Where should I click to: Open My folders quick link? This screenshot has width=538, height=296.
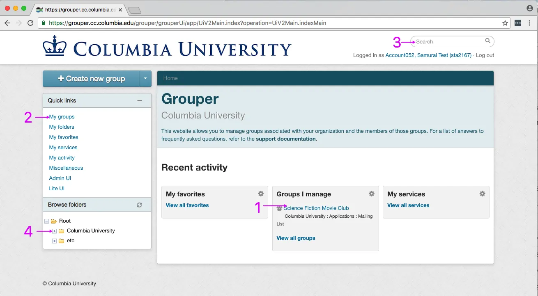click(x=62, y=127)
